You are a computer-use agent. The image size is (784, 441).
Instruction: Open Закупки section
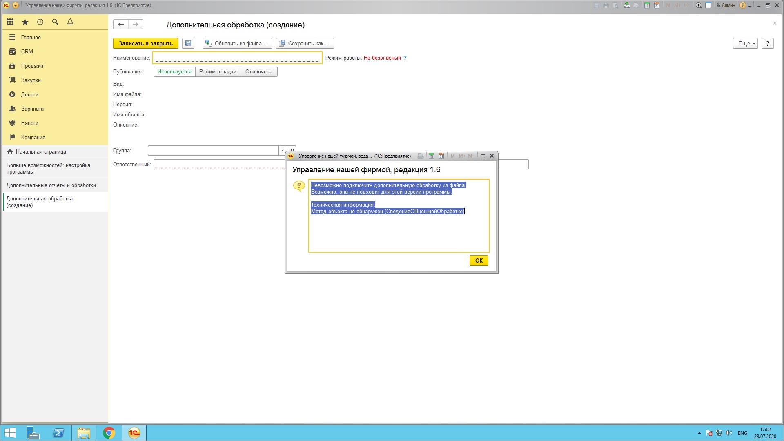click(x=55, y=80)
